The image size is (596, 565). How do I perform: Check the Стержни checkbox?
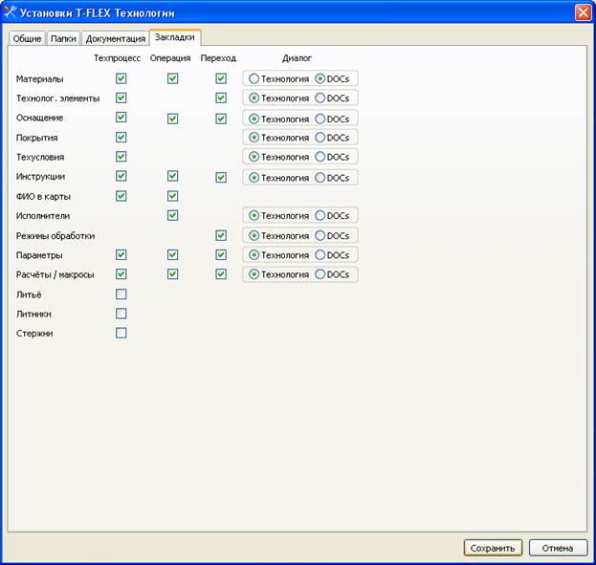pos(121,333)
